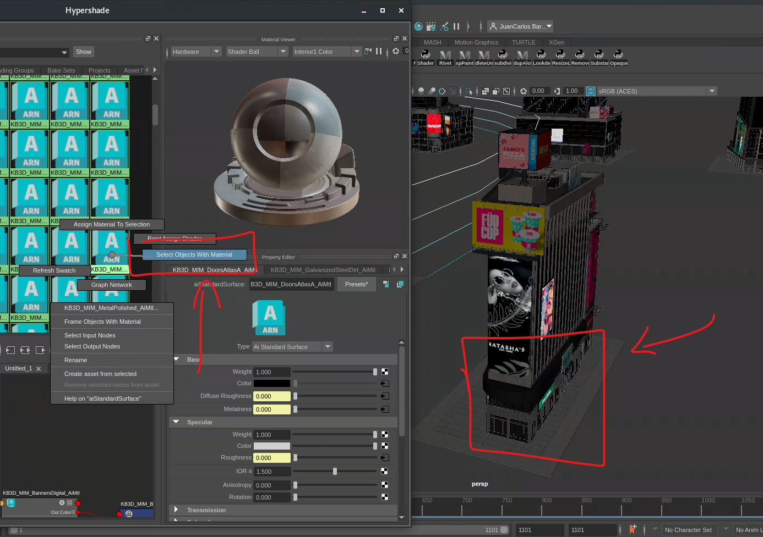Click Material Viewer exposure aperture icon
Viewport: 763px width, 537px height.
pyautogui.click(x=396, y=51)
